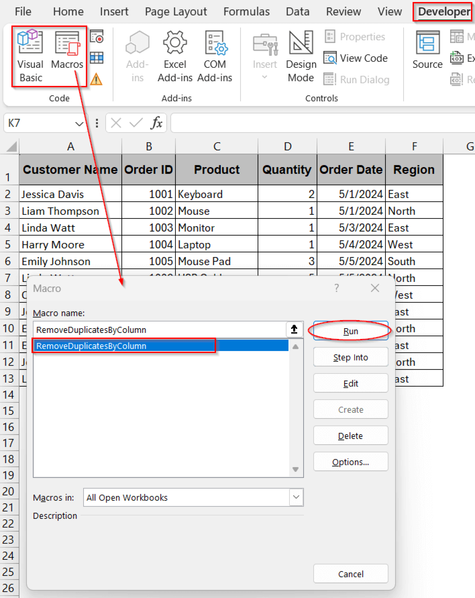Toggle Use Relative References recording
Screen dimensions: 475x598
[96, 58]
